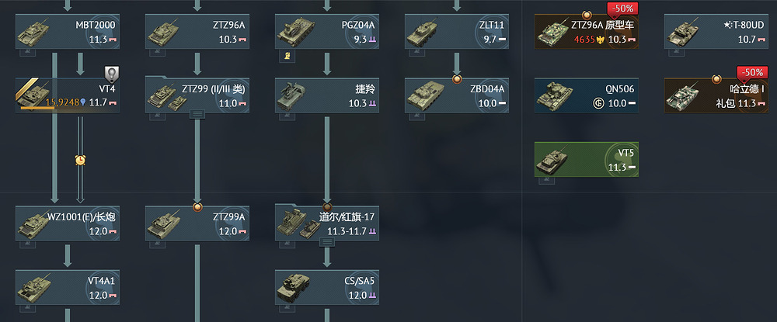The height and width of the screenshot is (322, 777).
Task: Expand the ZTZ99 (II/III 类) vehicle group
Action: (x=197, y=114)
